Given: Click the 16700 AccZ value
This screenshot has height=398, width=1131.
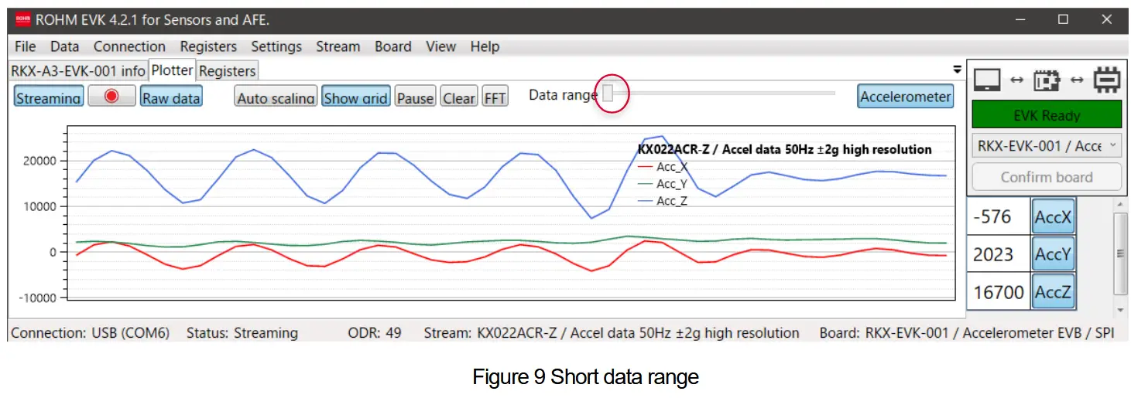Looking at the screenshot, I should tap(999, 291).
